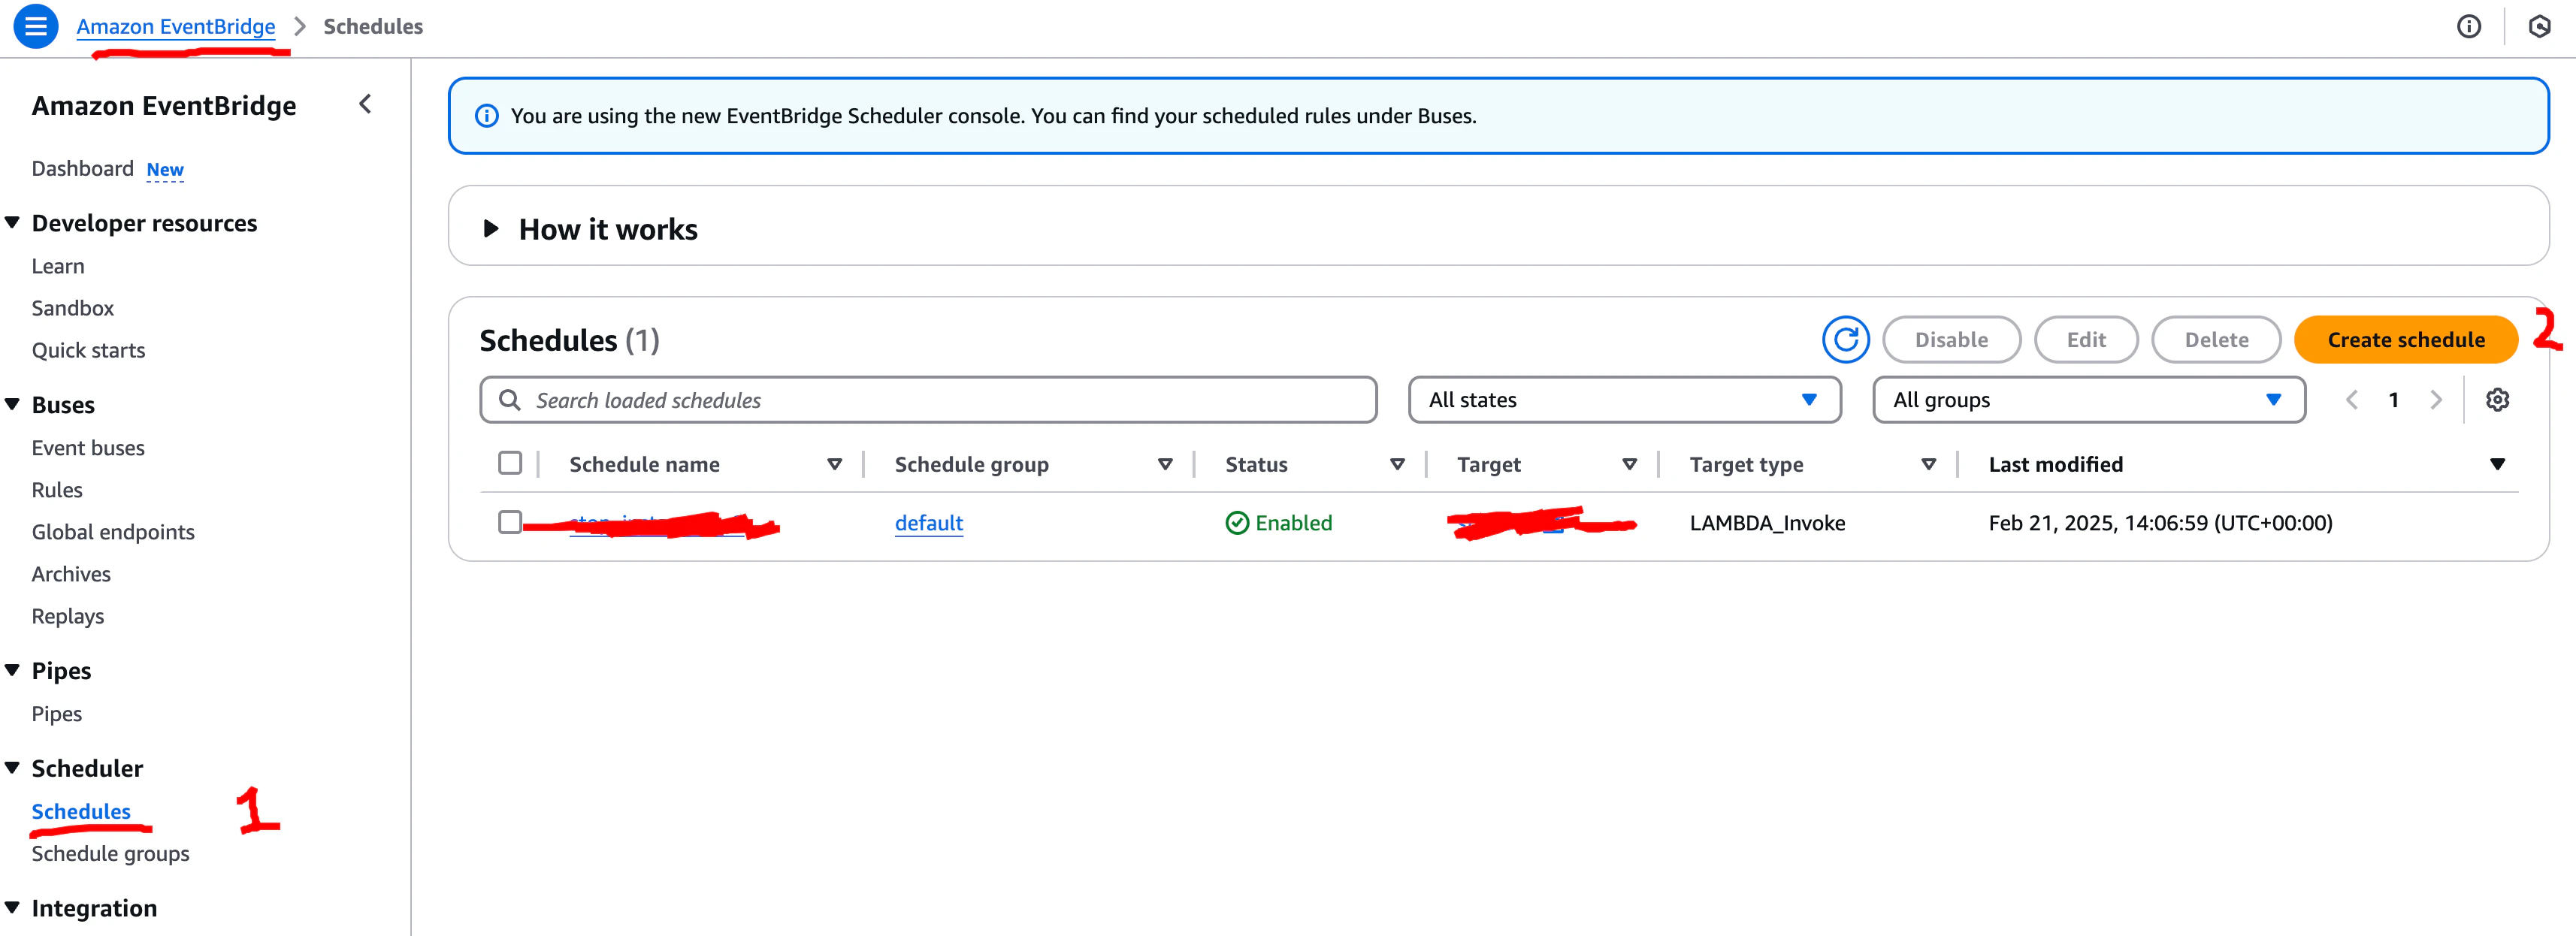Open Quick starts

pos(88,350)
